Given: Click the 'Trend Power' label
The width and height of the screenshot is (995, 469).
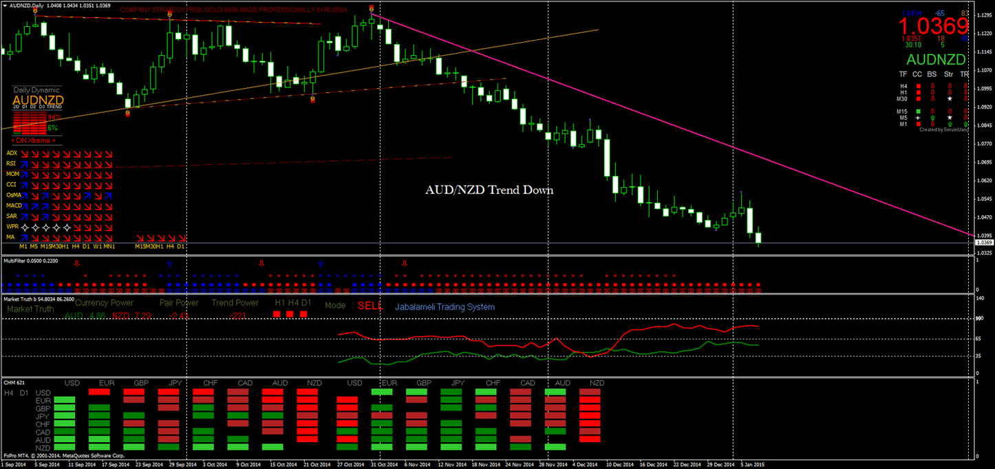Looking at the screenshot, I should pos(235,303).
